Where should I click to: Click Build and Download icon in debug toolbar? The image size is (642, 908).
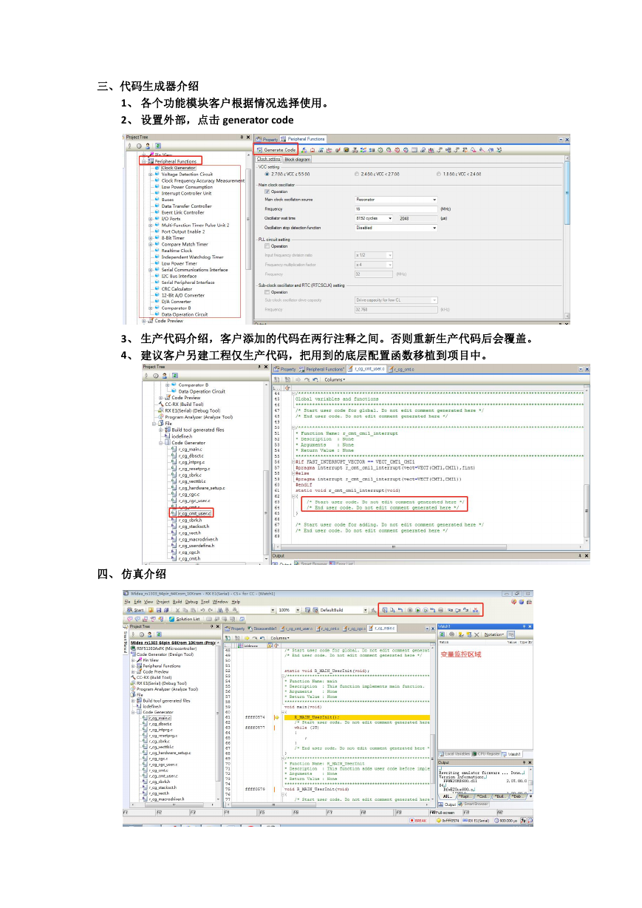click(385, 610)
